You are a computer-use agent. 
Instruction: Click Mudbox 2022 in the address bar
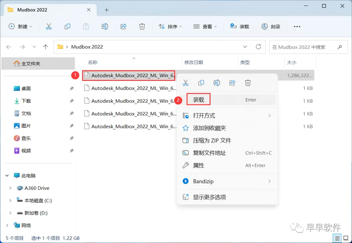[x=87, y=47]
